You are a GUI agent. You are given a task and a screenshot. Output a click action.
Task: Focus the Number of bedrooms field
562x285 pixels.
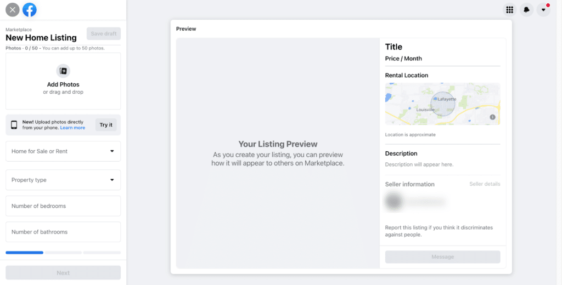[63, 206]
